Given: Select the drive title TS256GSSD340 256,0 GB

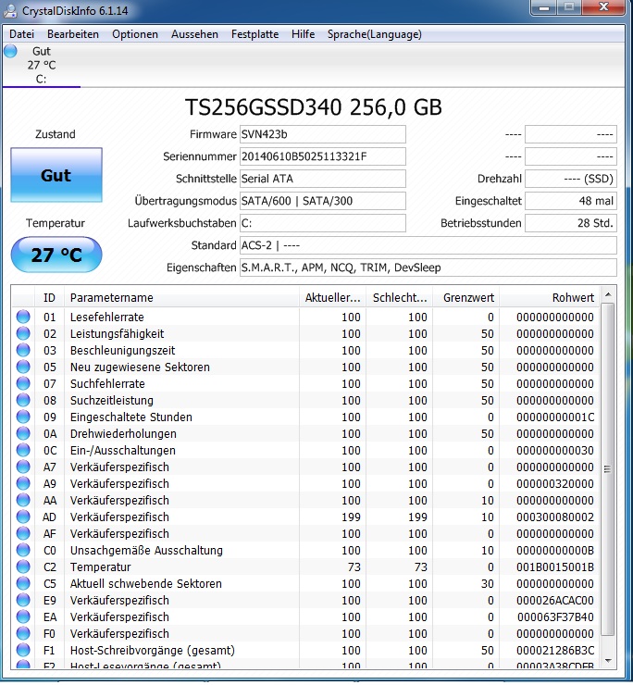Looking at the screenshot, I should (314, 107).
